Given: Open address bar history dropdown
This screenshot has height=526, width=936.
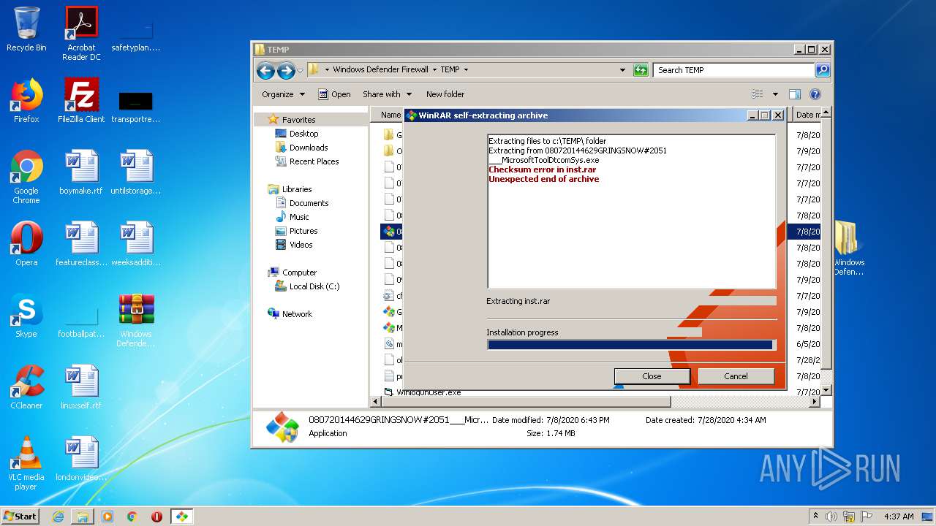Looking at the screenshot, I should coord(622,70).
